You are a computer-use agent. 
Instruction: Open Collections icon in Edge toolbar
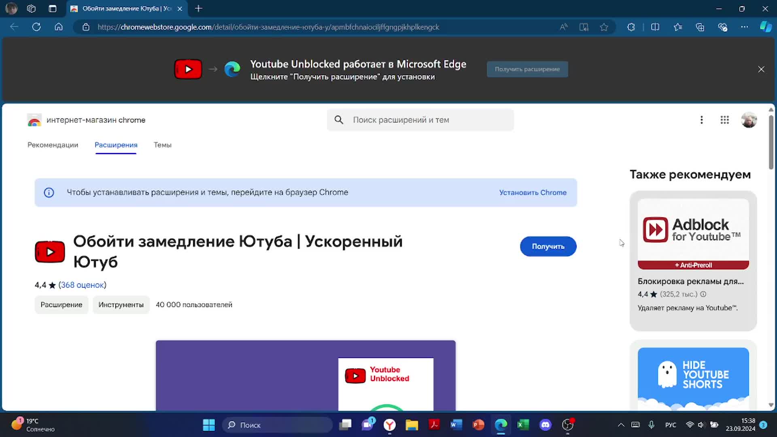(x=700, y=27)
